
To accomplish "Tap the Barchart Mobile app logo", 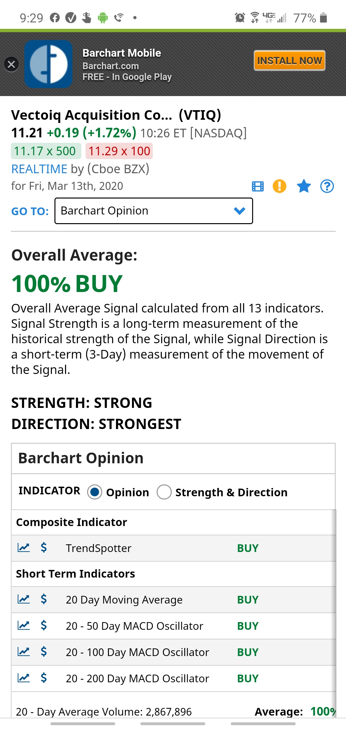I will (49, 64).
